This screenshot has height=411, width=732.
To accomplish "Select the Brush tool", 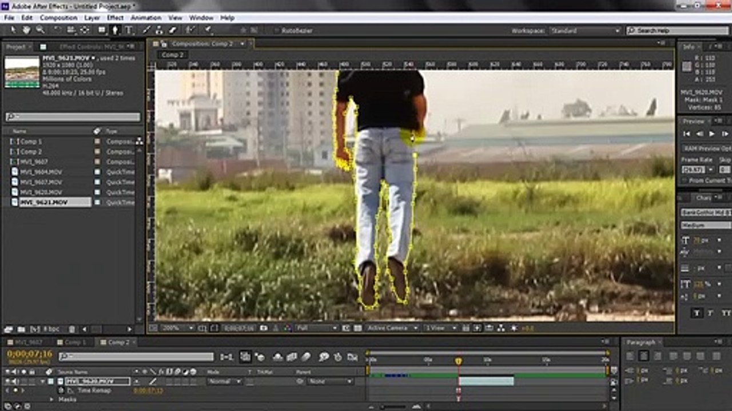I will (146, 30).
